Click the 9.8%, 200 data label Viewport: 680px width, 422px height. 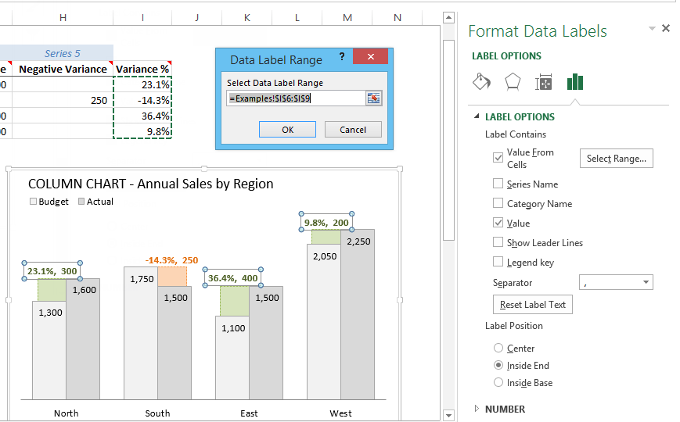326,222
